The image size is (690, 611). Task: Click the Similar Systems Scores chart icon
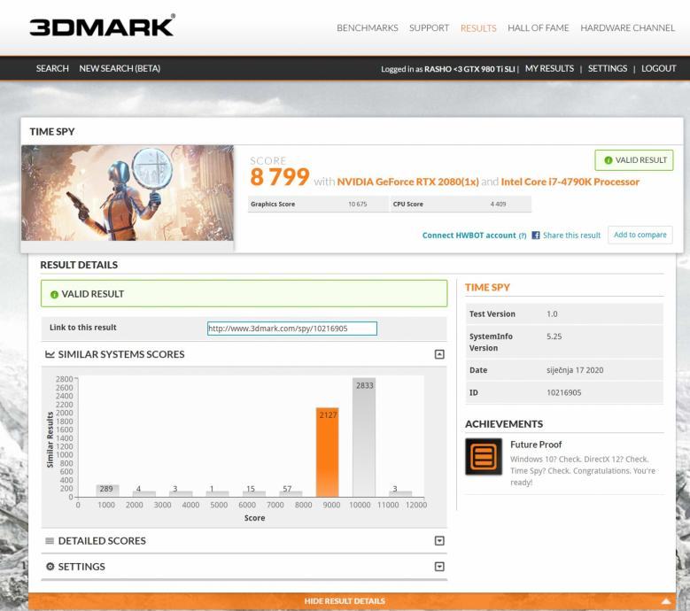[x=50, y=354]
